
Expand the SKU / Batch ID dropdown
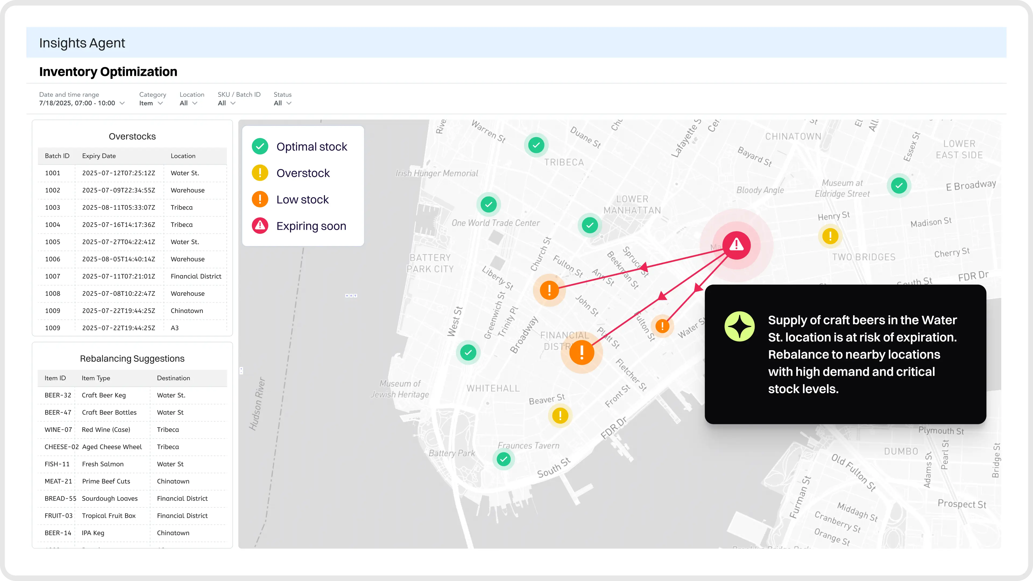[x=227, y=103]
